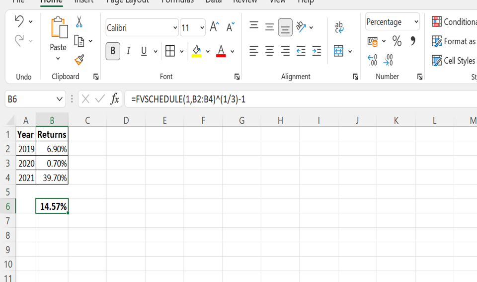Click the Wrap Text icon

[339, 27]
